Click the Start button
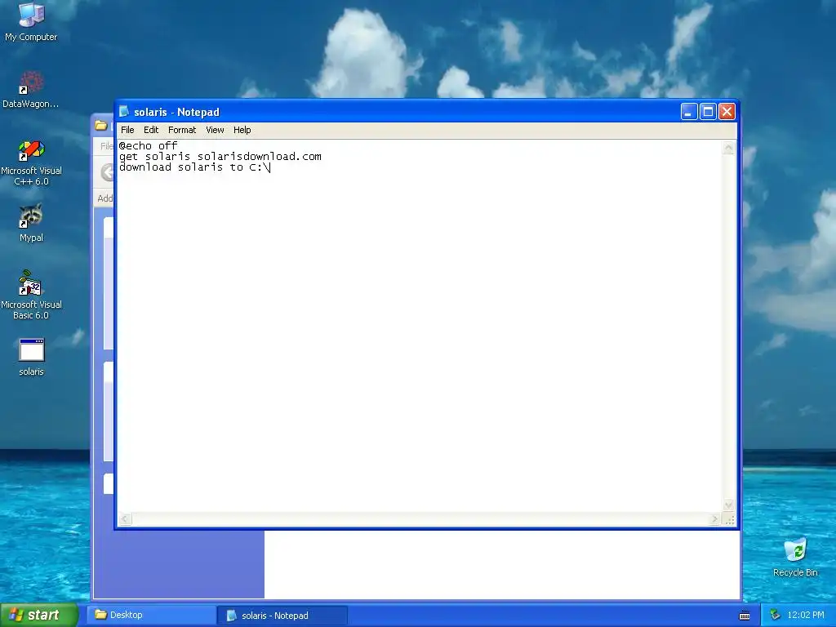The image size is (836, 627). point(39,615)
